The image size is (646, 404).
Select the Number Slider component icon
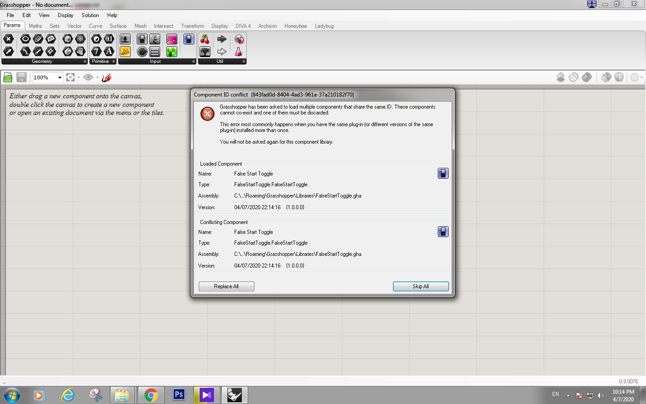(125, 39)
